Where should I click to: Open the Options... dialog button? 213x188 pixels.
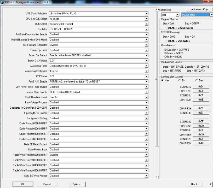77,184
